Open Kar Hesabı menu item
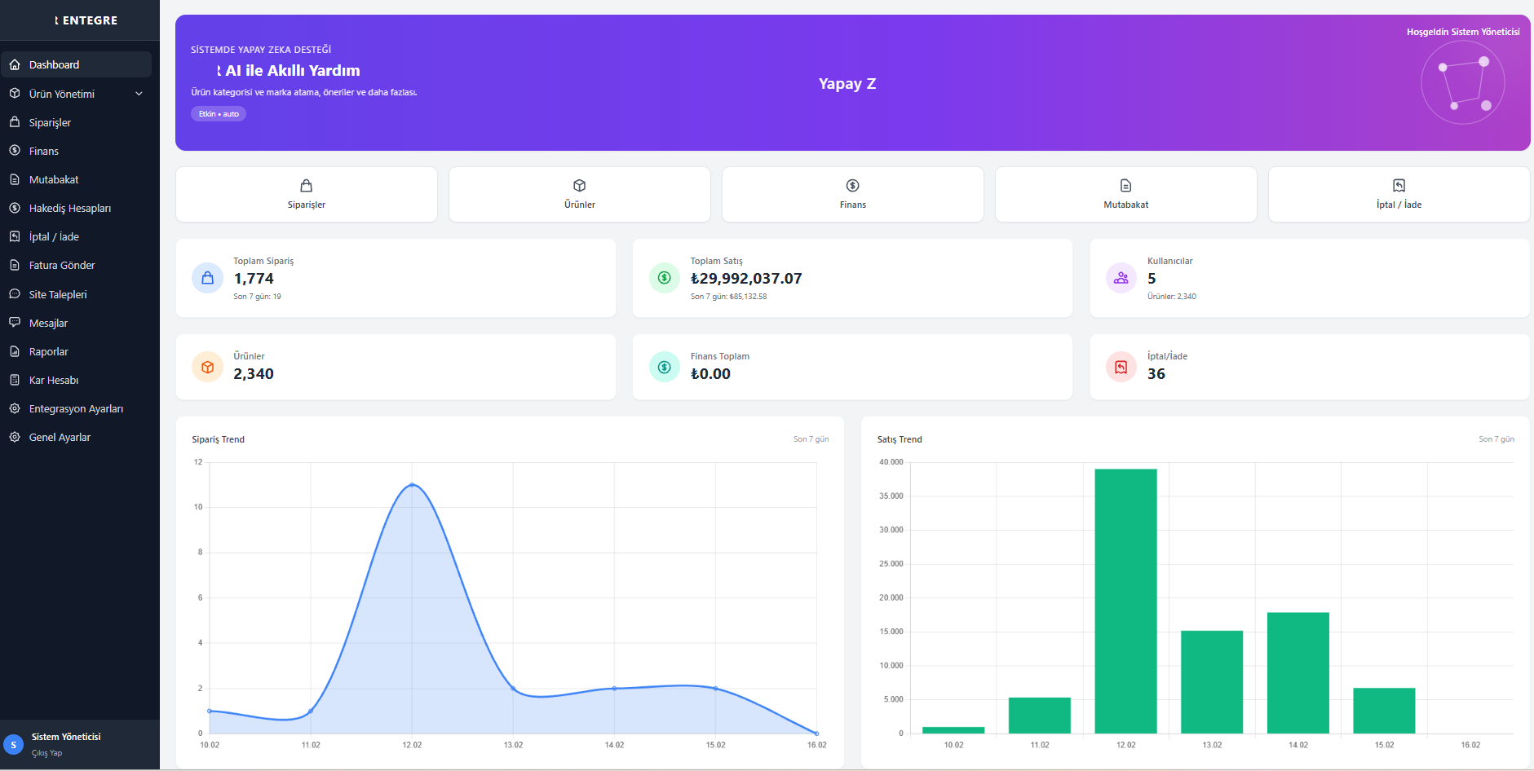 [54, 380]
